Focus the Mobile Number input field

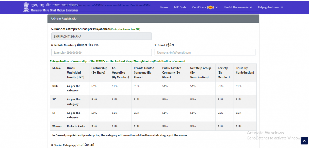[101, 52]
